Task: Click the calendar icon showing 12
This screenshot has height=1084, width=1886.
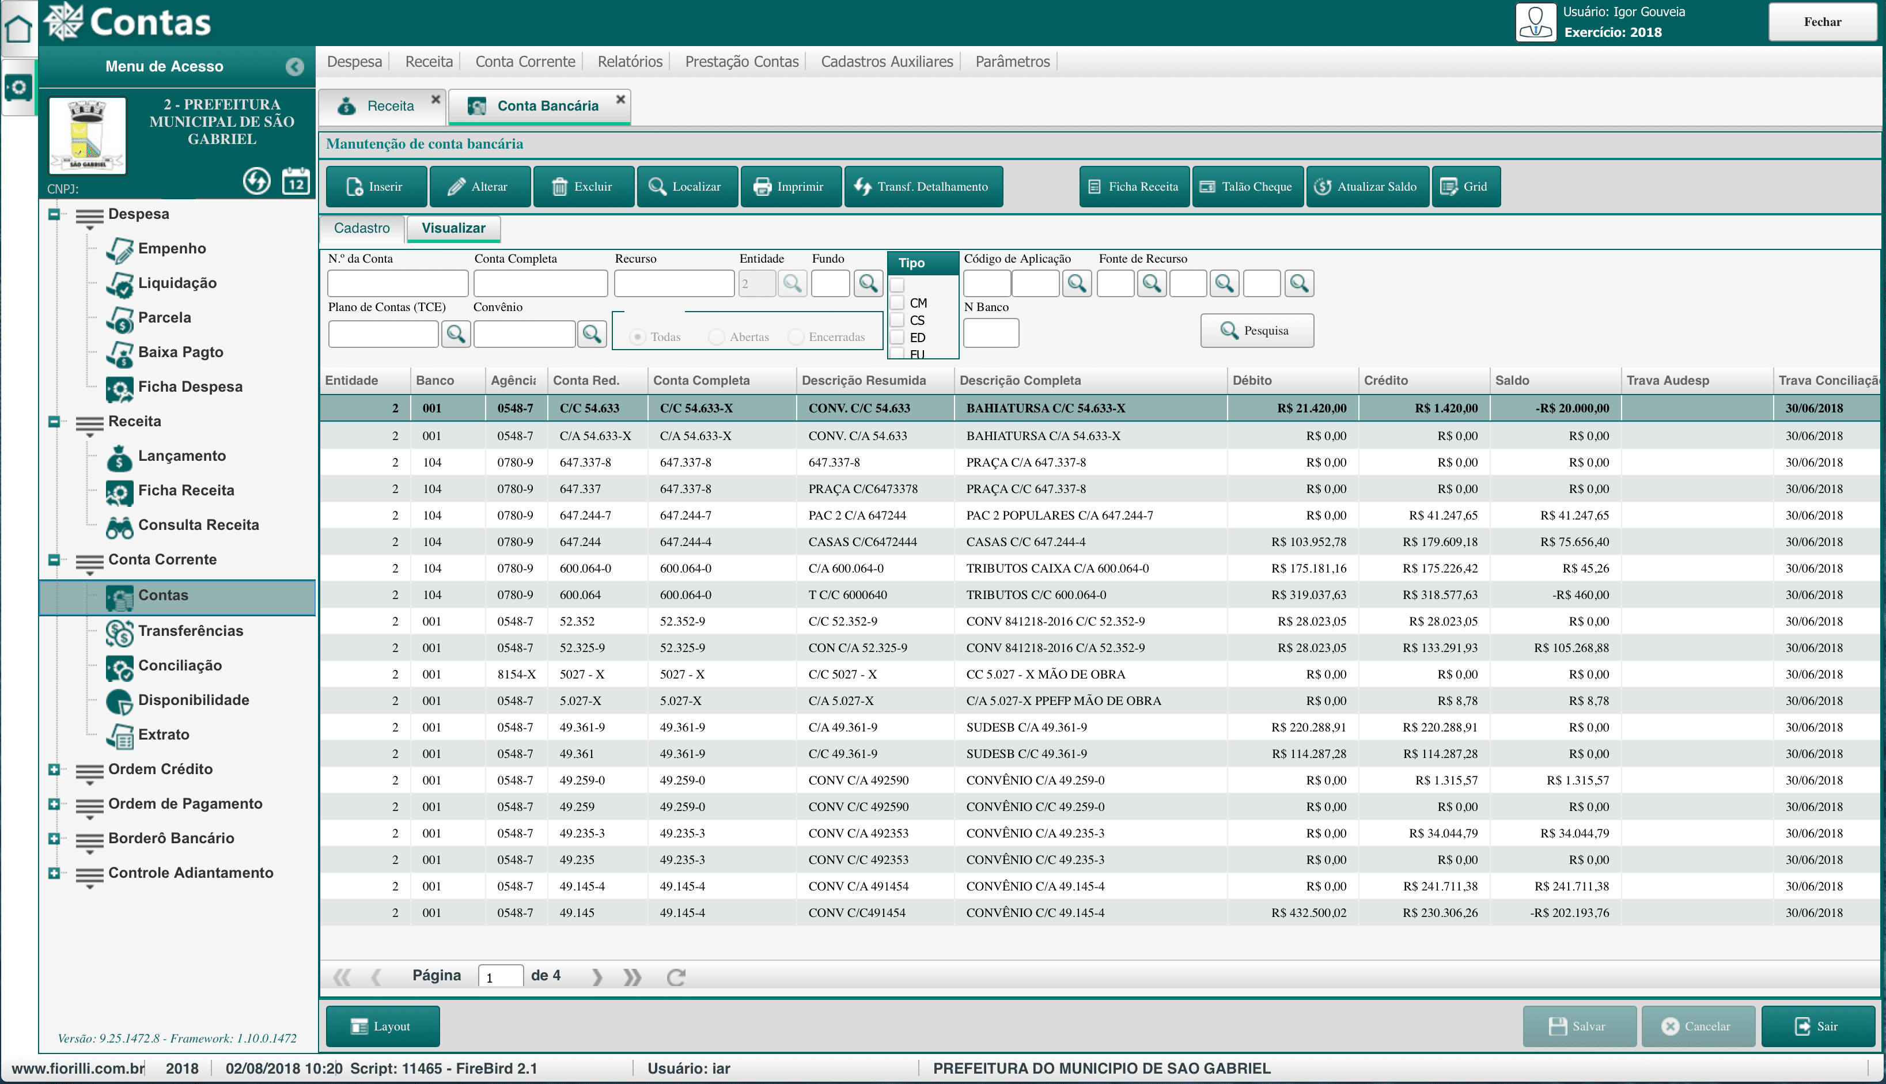Action: [296, 181]
